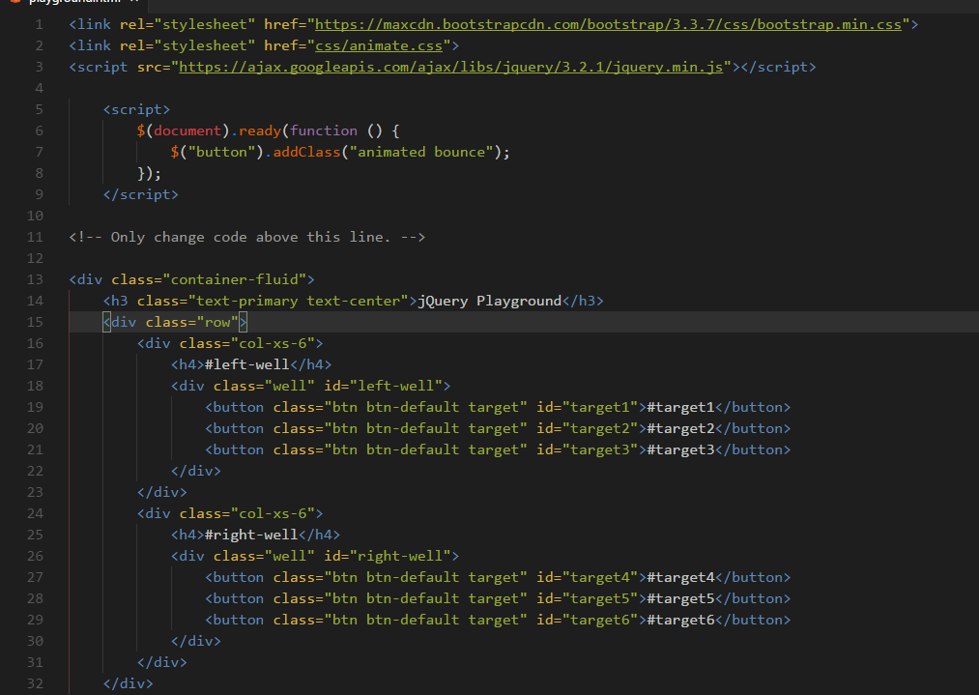This screenshot has width=979, height=695.
Task: Click the closing </div> on line 30
Action: click(196, 641)
